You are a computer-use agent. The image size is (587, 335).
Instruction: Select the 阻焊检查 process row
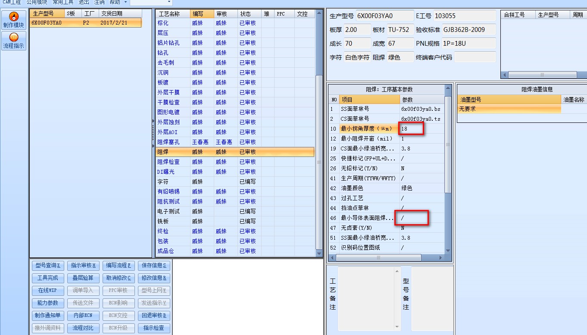(235, 162)
